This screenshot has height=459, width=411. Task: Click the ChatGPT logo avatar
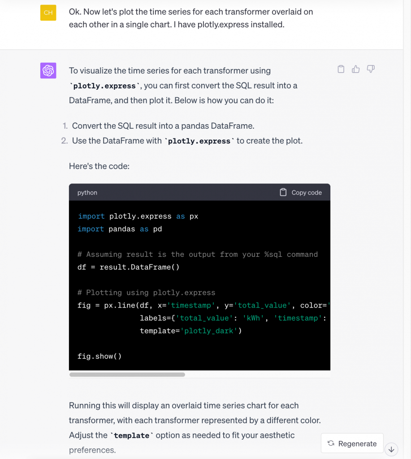pyautogui.click(x=48, y=70)
